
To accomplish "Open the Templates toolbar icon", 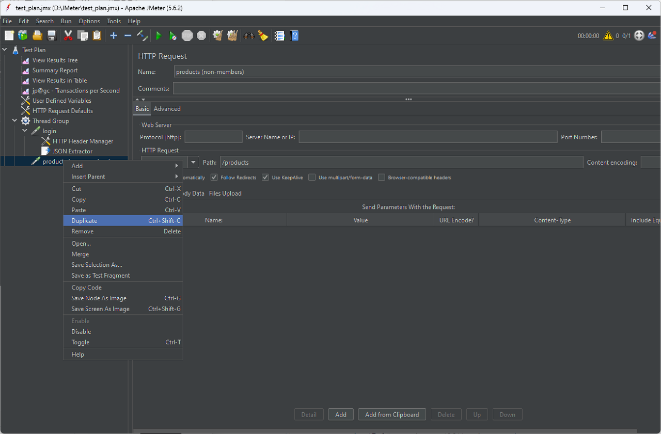I will (23, 36).
